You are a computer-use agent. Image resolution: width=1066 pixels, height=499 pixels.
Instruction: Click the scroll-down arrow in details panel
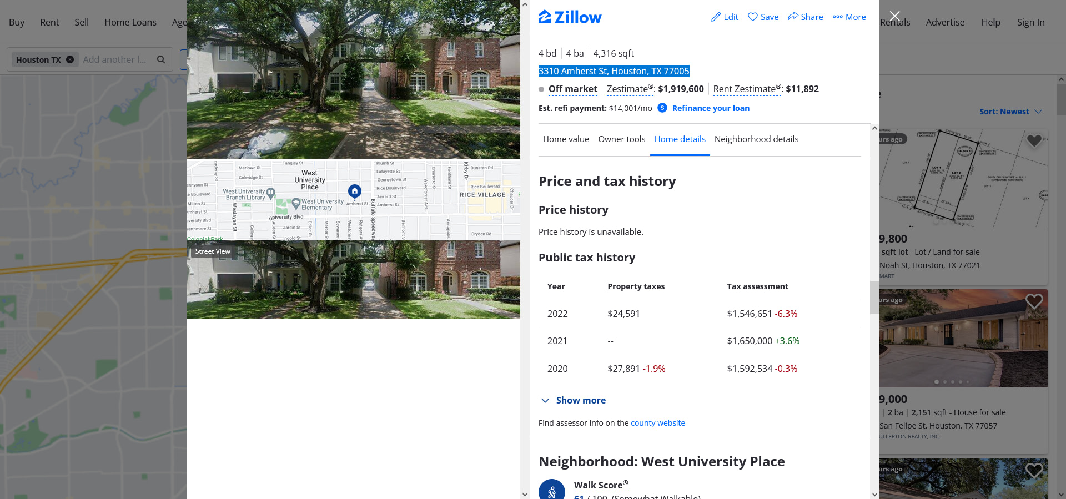tap(874, 494)
